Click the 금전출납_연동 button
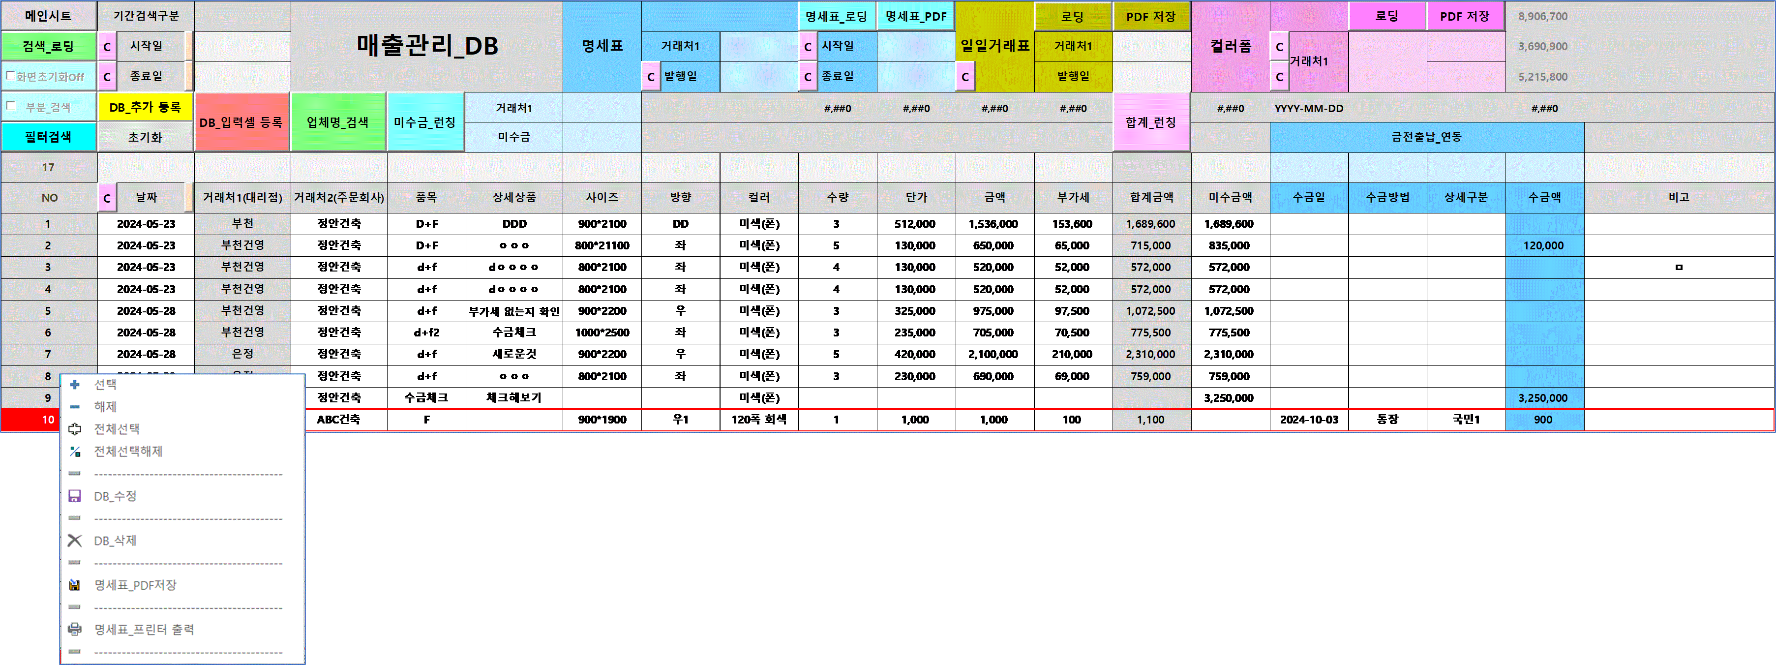Image resolution: width=1776 pixels, height=665 pixels. (x=1426, y=137)
